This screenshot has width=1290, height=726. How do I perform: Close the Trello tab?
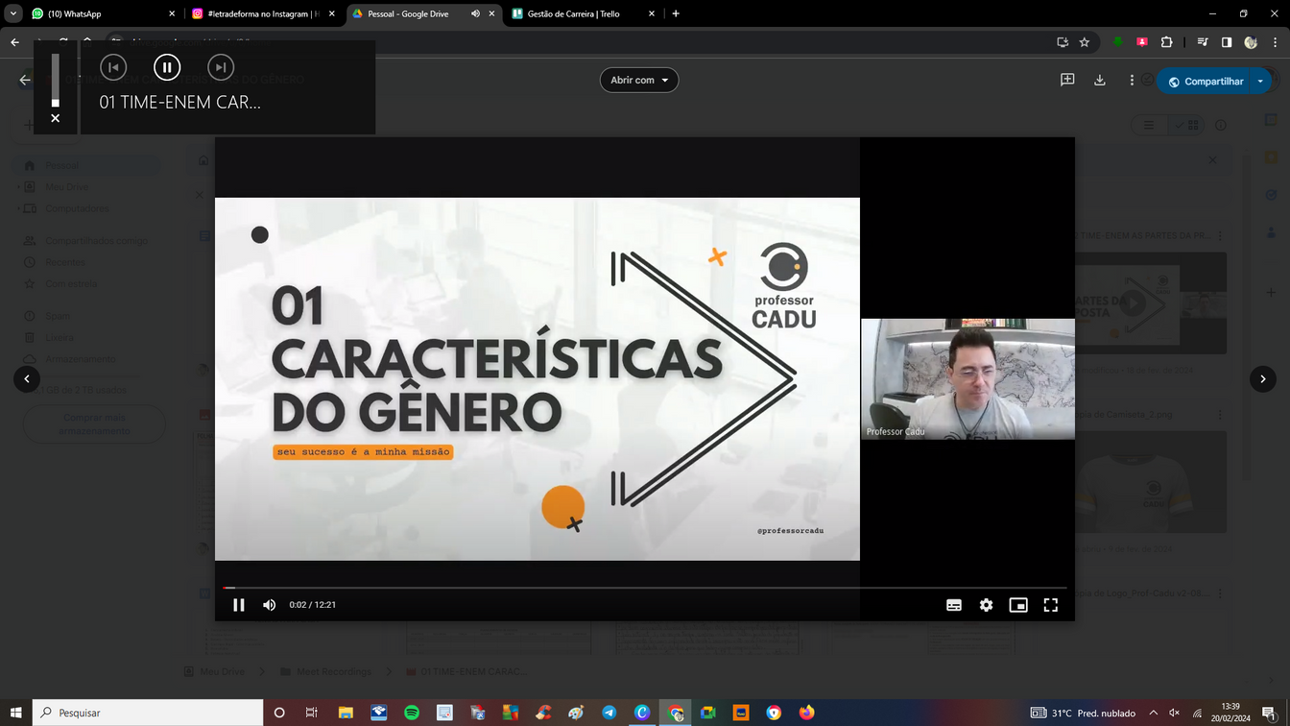[652, 13]
